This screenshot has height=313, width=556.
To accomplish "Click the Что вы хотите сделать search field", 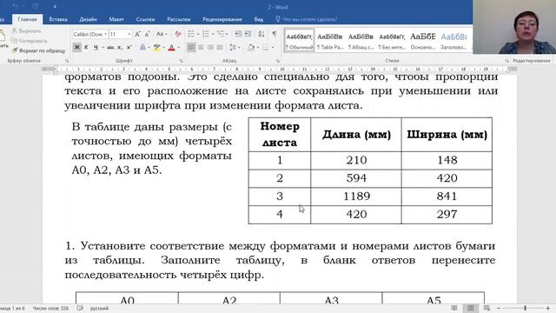I will pyautogui.click(x=307, y=19).
